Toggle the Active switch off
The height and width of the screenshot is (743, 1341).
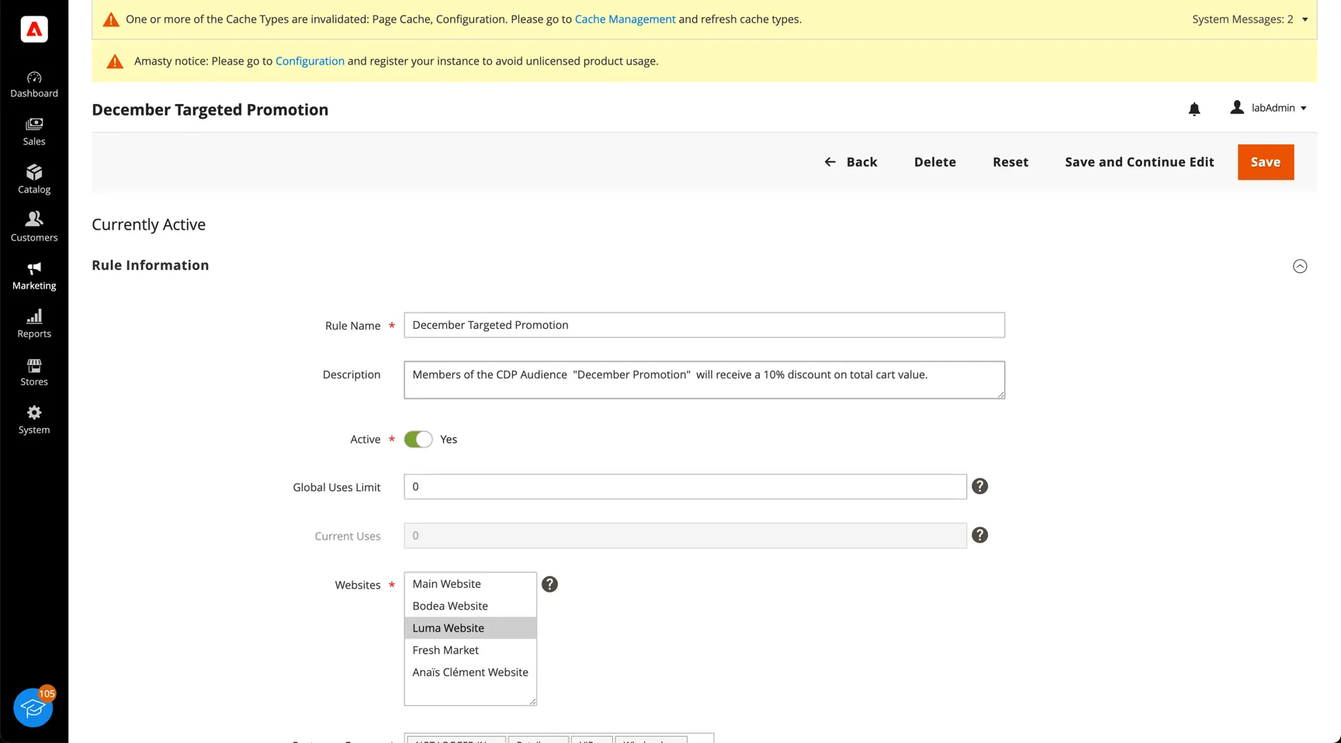pos(418,439)
